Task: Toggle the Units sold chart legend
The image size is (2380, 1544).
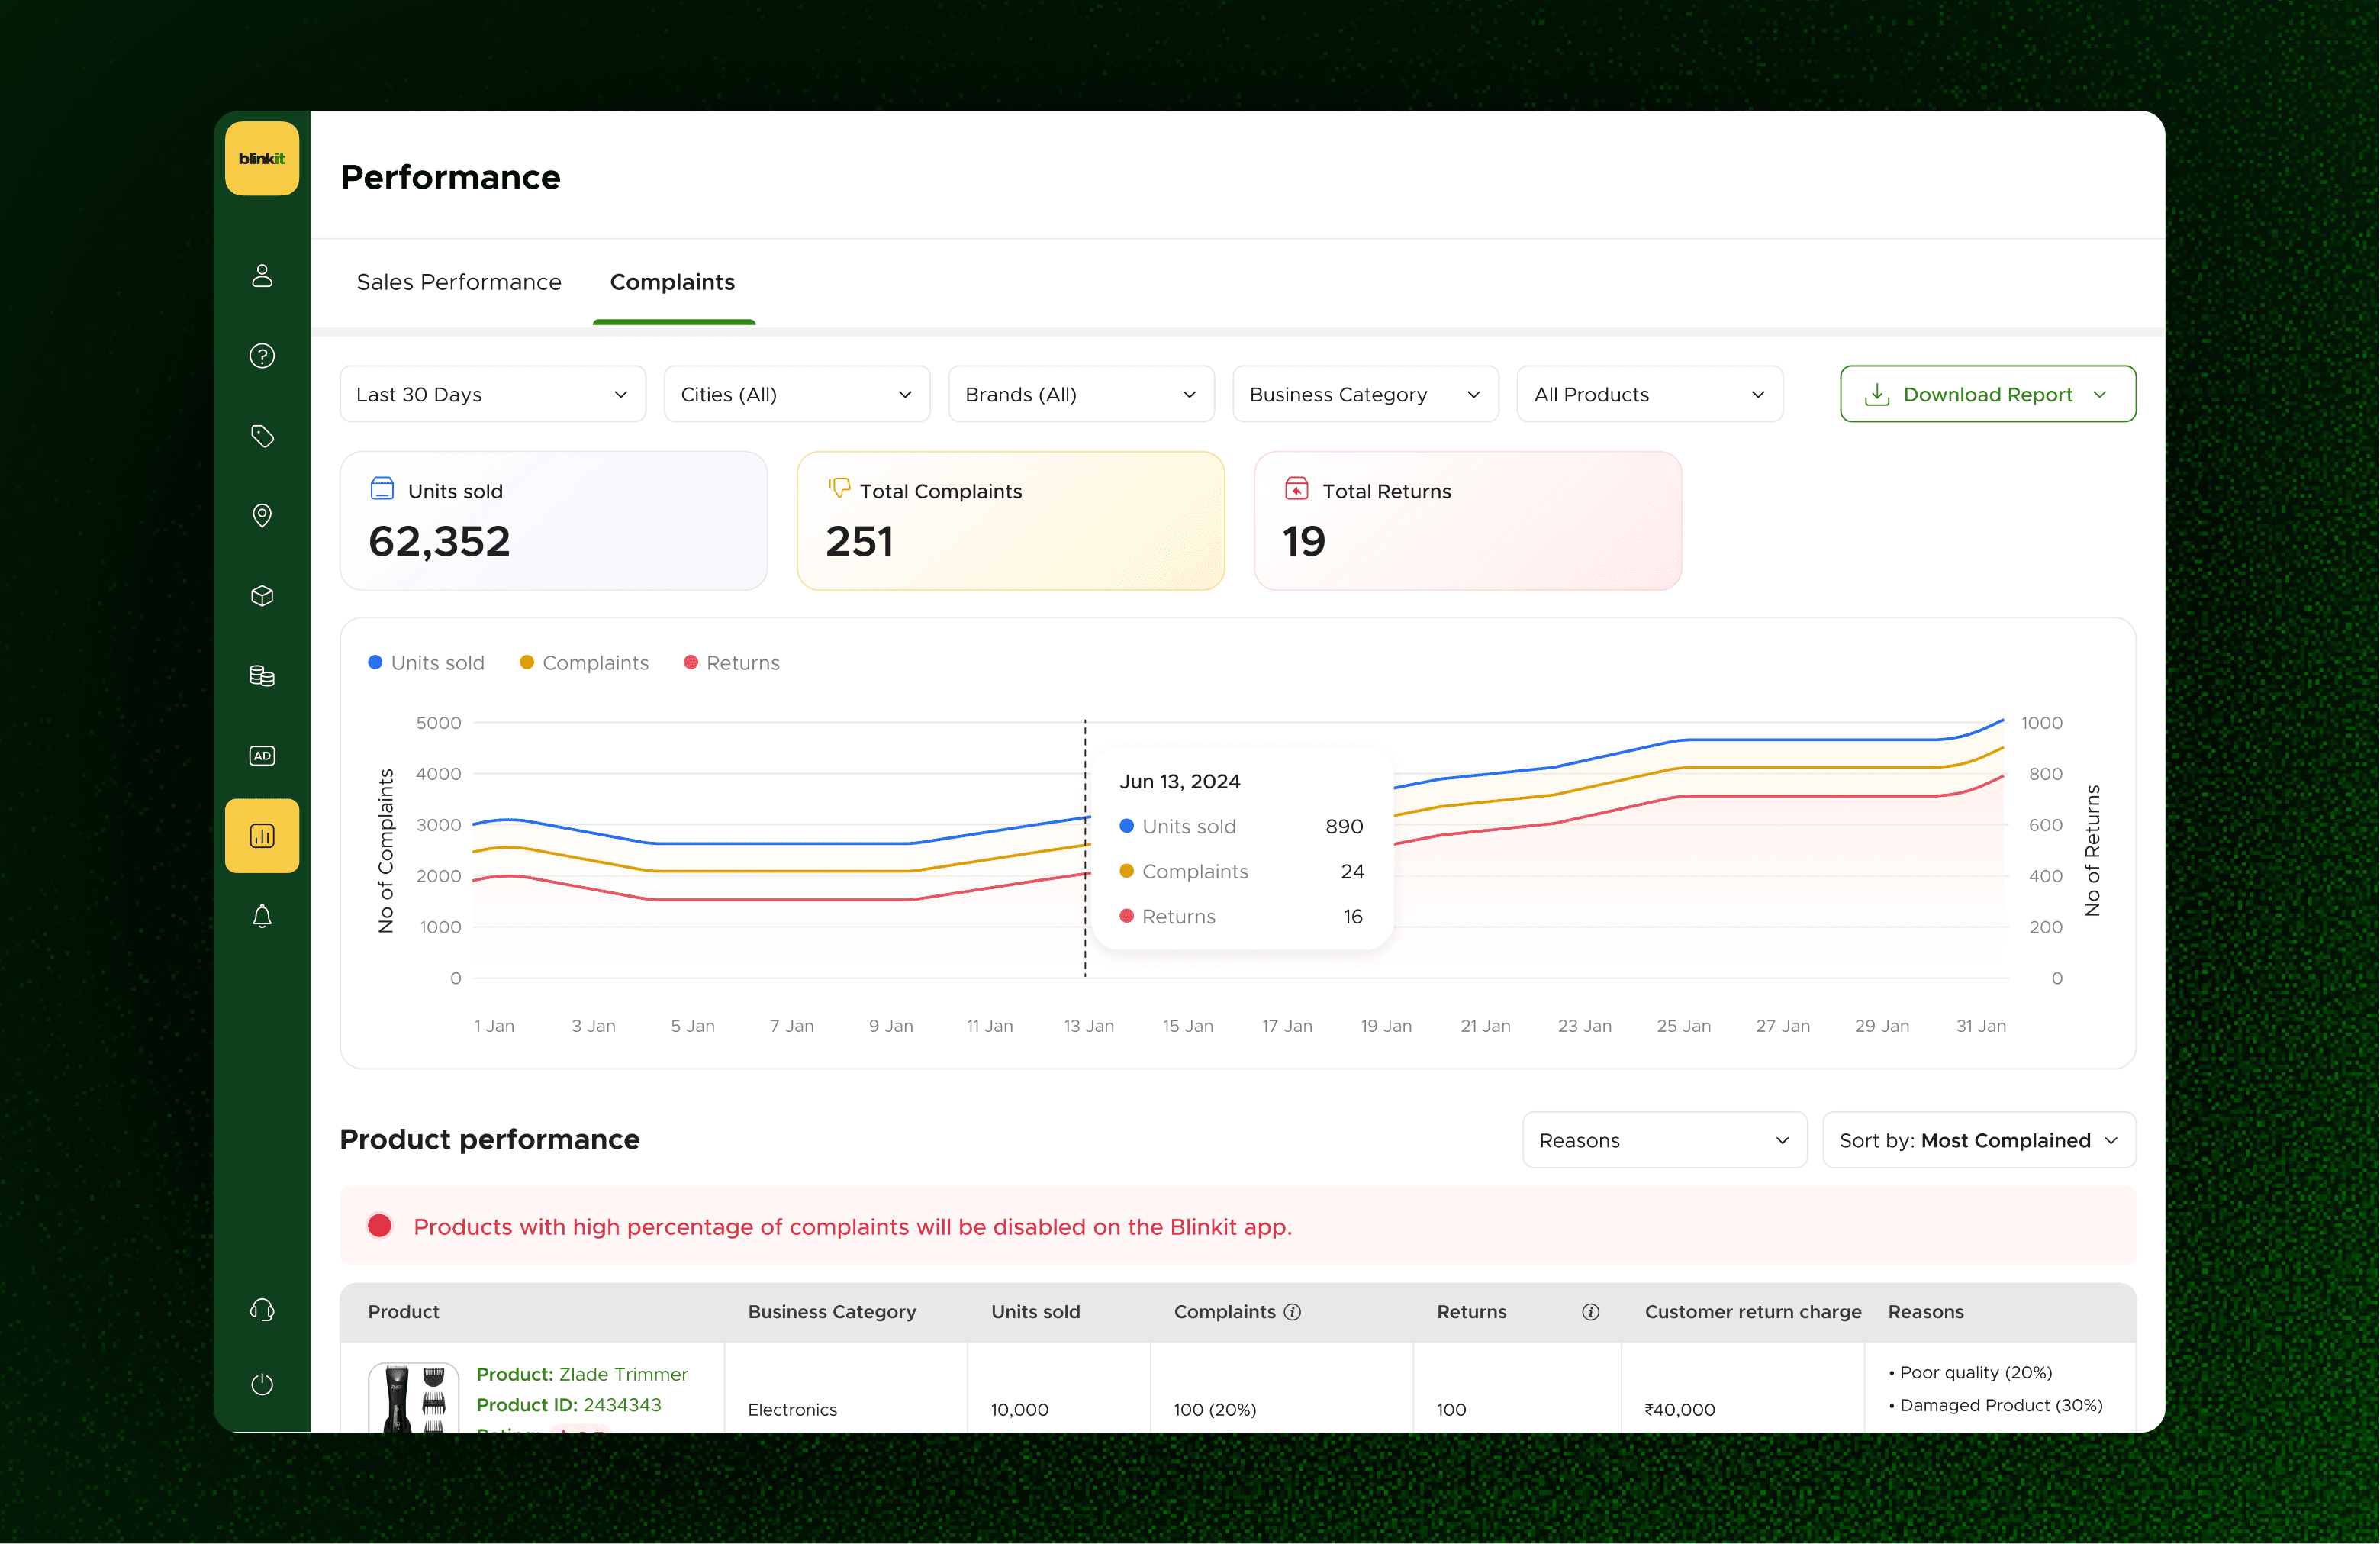Action: (x=427, y=663)
